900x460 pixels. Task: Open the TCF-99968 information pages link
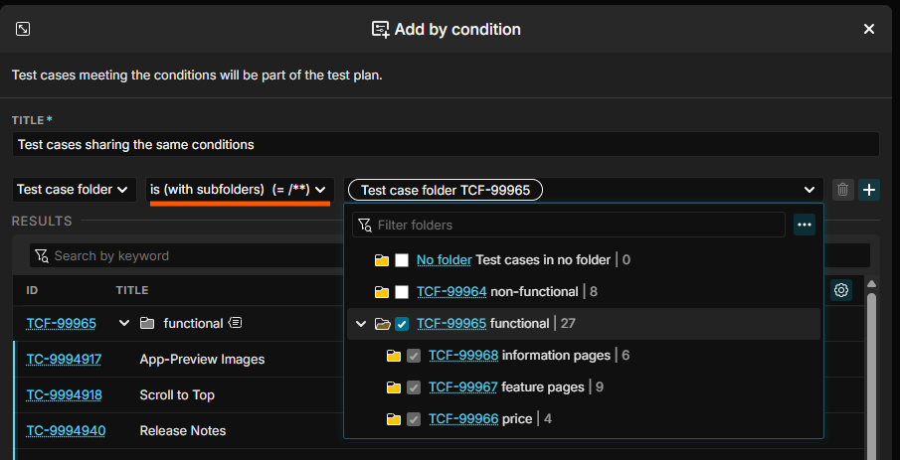463,356
